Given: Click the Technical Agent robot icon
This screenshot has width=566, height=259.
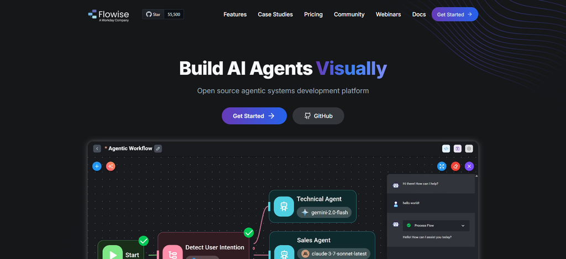Looking at the screenshot, I should coord(284,206).
